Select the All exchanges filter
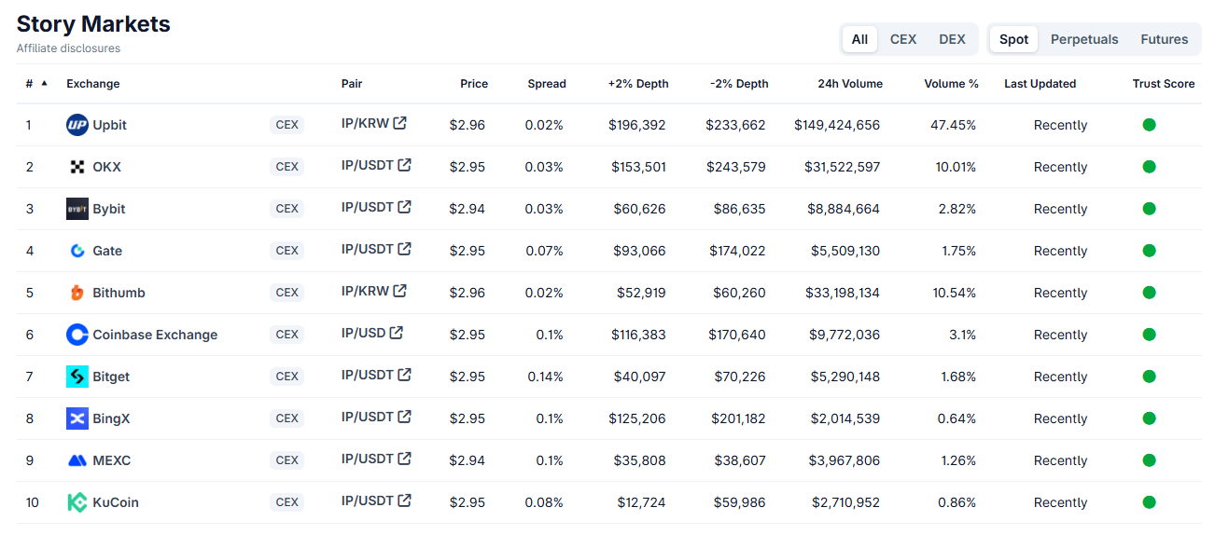This screenshot has height=535, width=1229. (859, 39)
